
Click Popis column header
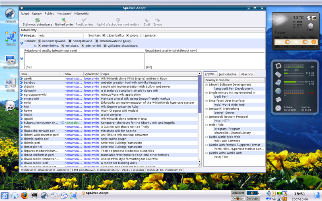[x=149, y=74]
